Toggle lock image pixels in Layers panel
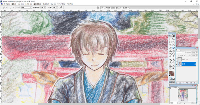Image resolution: width=200 pixels, height=105 pixels. point(180,55)
